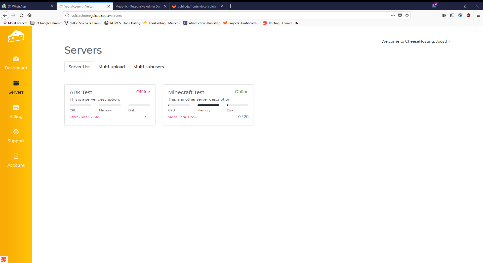Switch to the Multi-upload tab
Screen dimensions: 483x263
coord(111,67)
